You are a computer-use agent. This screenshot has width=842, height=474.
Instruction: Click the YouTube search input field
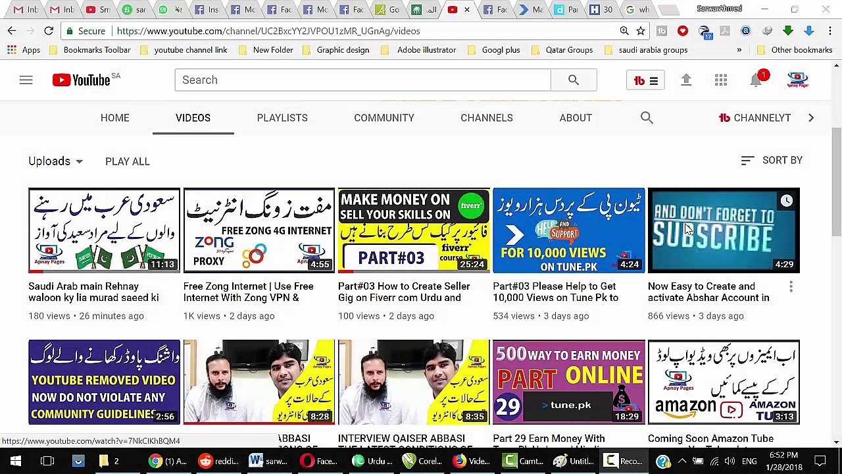tap(363, 80)
